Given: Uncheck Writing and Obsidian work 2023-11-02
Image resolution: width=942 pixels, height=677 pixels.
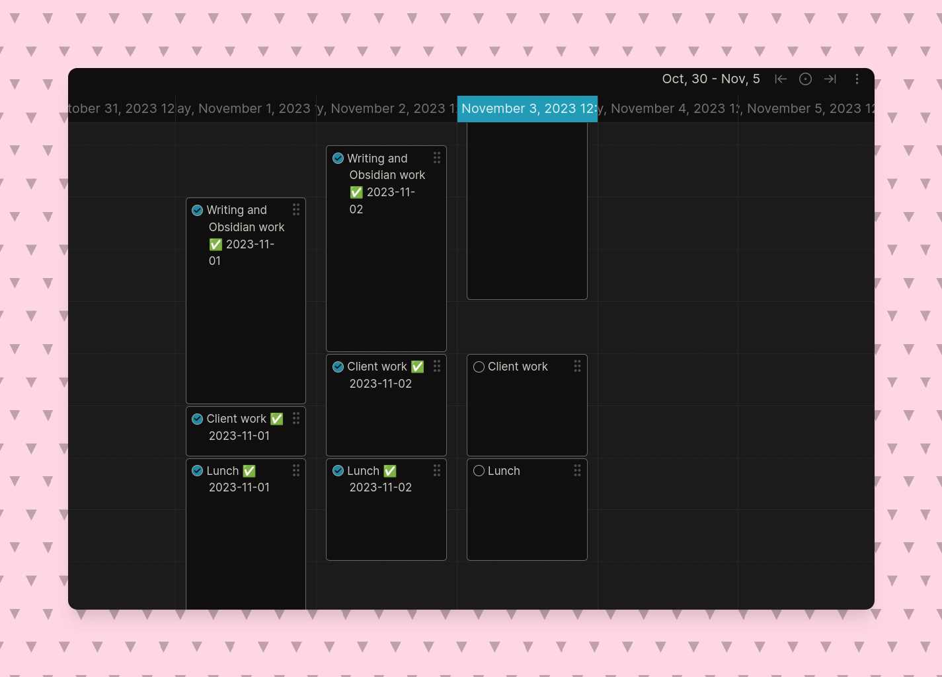Looking at the screenshot, I should pyautogui.click(x=338, y=159).
